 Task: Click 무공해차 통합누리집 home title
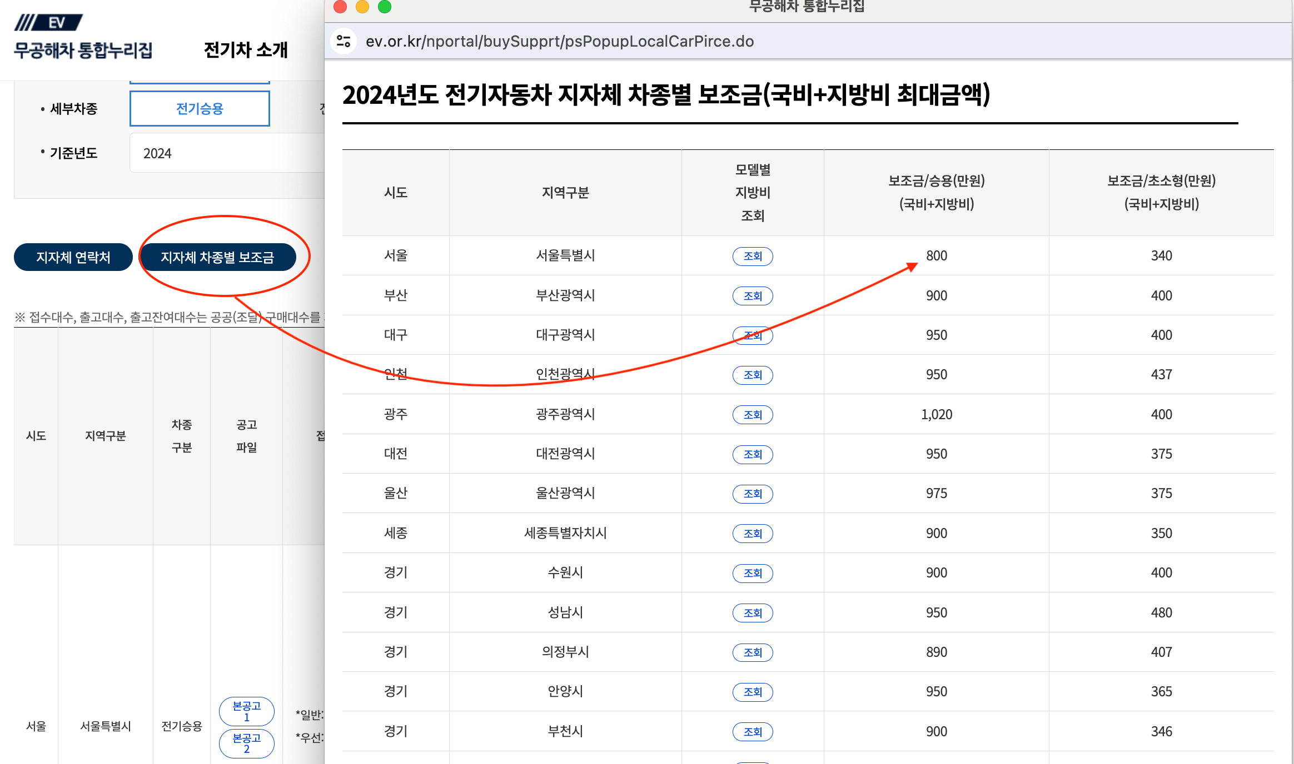pyautogui.click(x=83, y=51)
